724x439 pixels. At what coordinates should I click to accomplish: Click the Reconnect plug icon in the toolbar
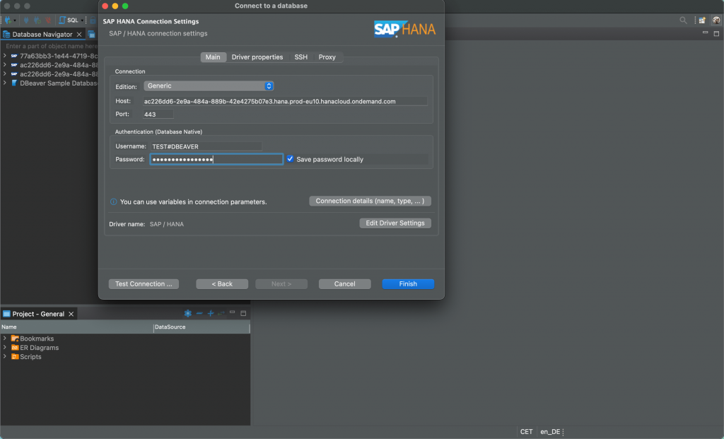pos(37,21)
